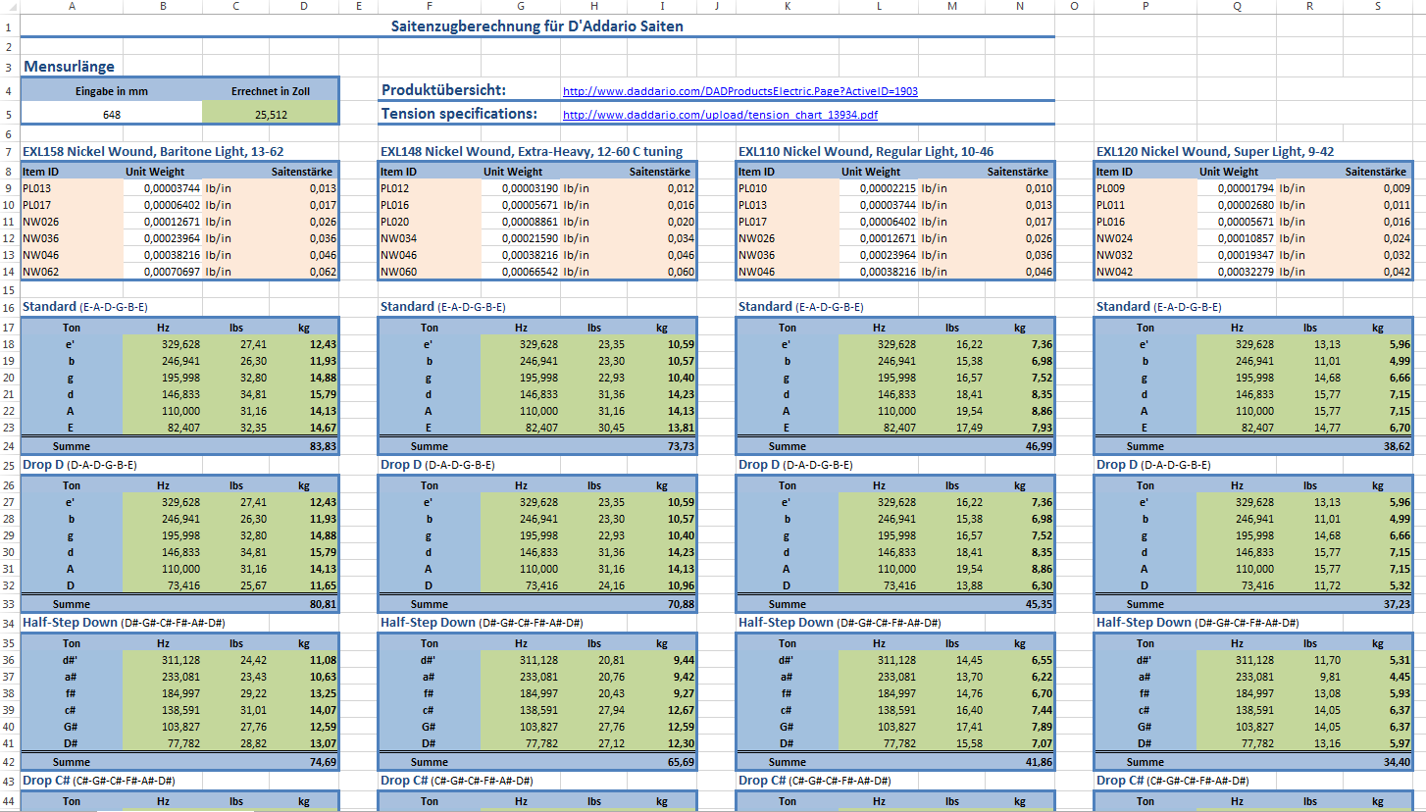Click the NW060 item ID cell
1426x812 pixels.
coord(430,272)
